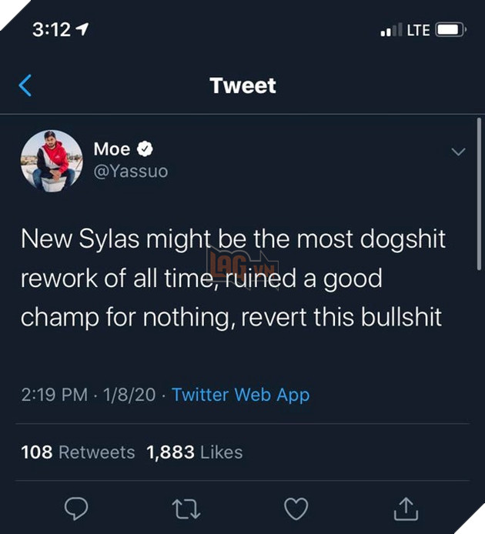The image size is (485, 534).
Task: Tap the back arrow to leave tweet
Action: pos(25,85)
